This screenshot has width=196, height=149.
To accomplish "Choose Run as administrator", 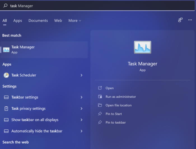I will [121, 97].
